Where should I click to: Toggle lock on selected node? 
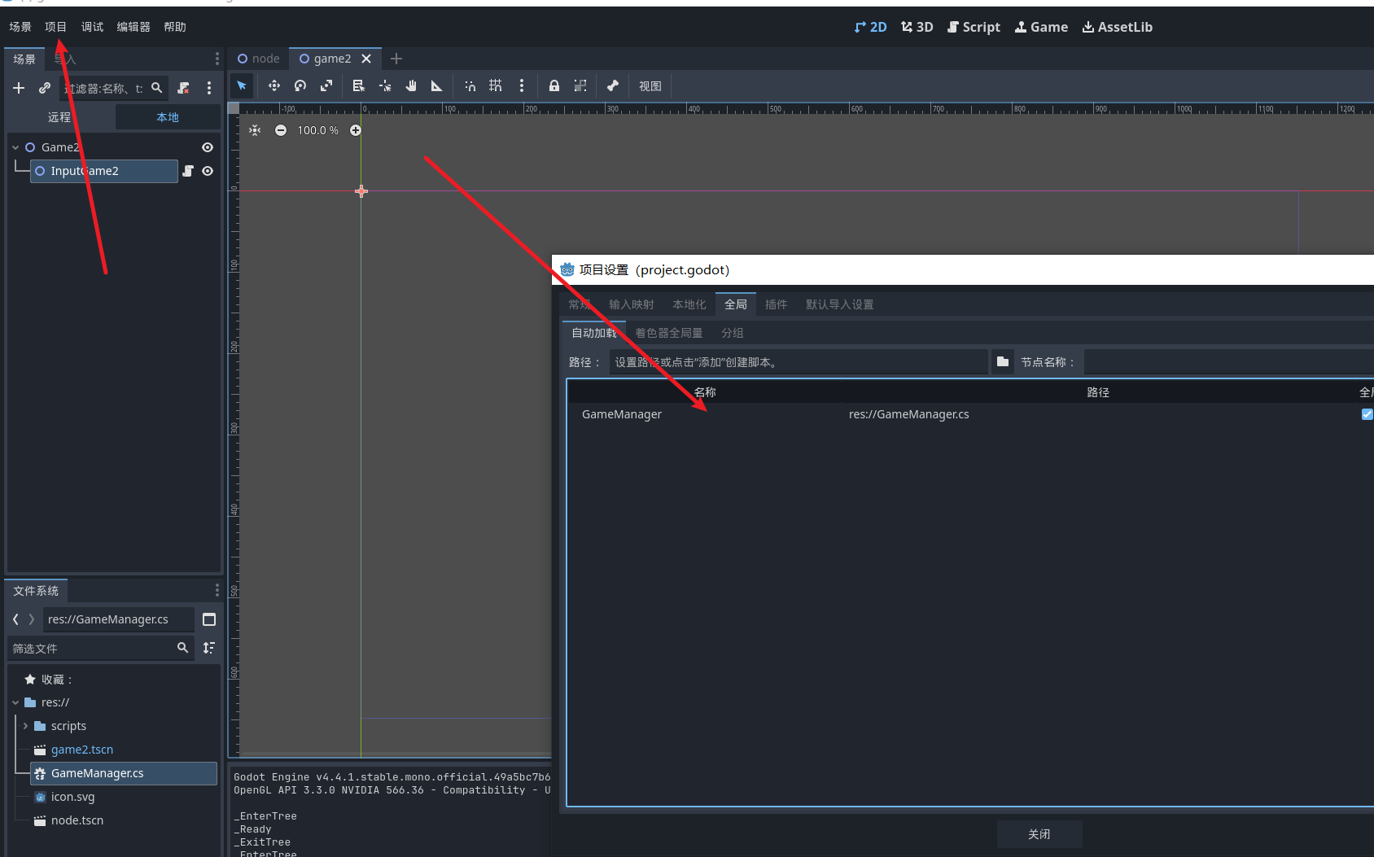(x=554, y=85)
